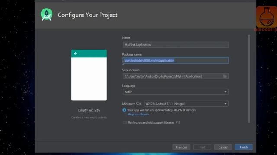Click the Previous button
Image resolution: width=277 pixels, height=155 pixels.
pyautogui.click(x=181, y=147)
